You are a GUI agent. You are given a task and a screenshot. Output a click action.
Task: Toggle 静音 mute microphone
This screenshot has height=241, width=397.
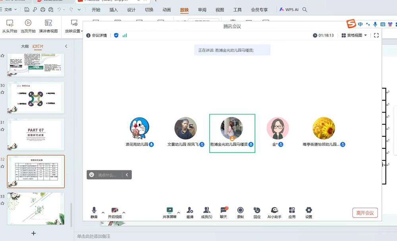94,213
